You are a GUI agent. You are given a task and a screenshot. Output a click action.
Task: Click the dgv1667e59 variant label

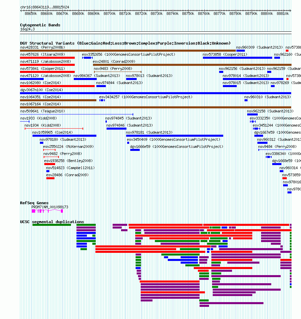point(277,132)
